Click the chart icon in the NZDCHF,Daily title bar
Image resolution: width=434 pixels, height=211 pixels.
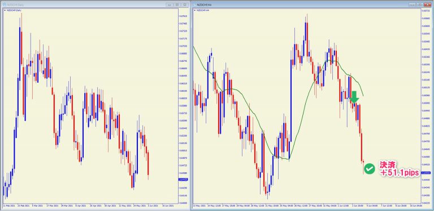pos(5,5)
